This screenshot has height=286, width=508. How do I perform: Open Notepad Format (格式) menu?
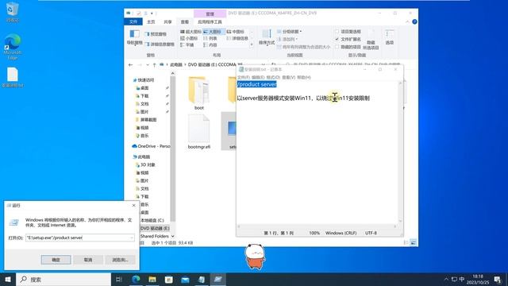[x=273, y=78]
